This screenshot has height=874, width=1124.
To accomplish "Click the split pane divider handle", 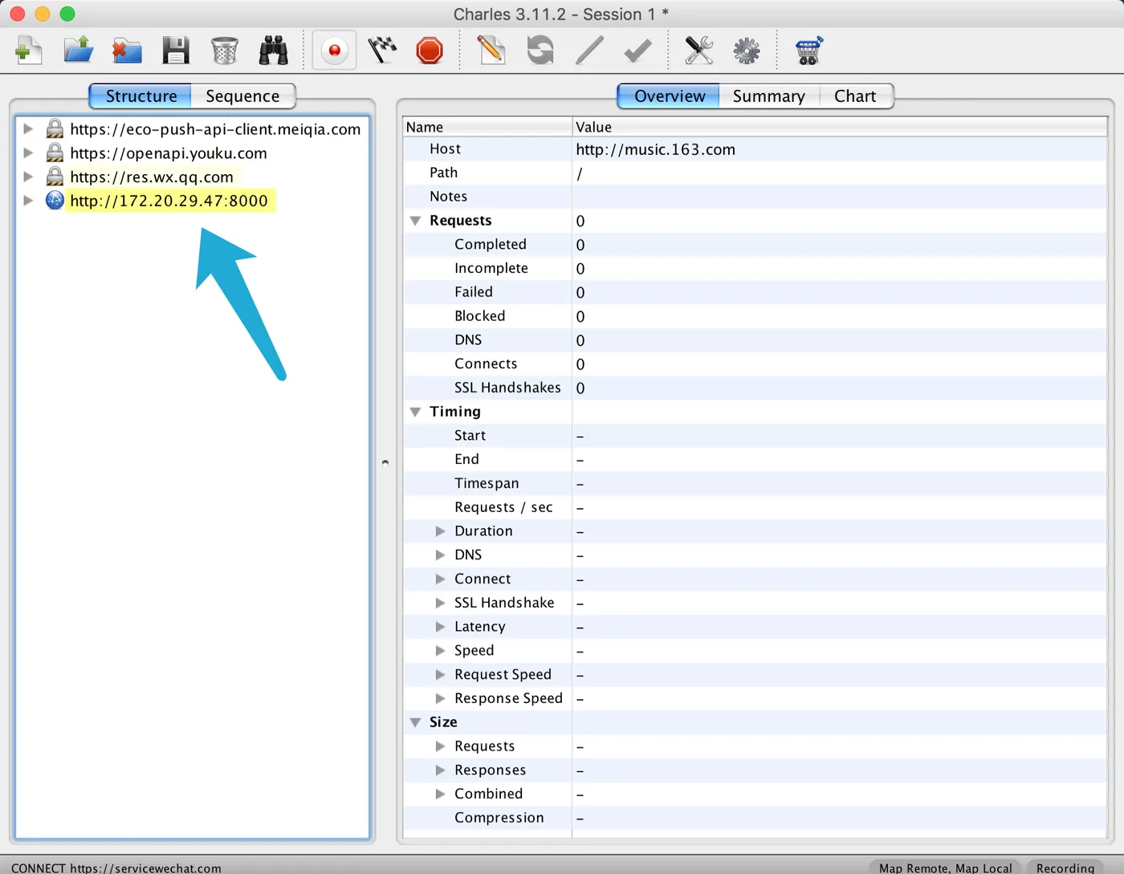I will 385,462.
